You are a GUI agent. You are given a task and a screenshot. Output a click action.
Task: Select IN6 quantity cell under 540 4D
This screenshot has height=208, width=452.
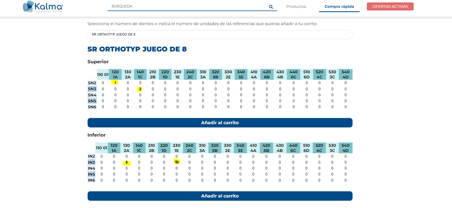pyautogui.click(x=345, y=180)
